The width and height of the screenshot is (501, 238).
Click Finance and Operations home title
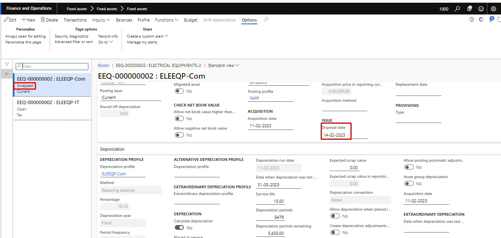(29, 8)
